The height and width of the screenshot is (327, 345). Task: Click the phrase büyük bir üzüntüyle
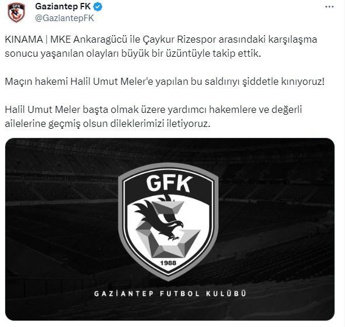pyautogui.click(x=166, y=54)
